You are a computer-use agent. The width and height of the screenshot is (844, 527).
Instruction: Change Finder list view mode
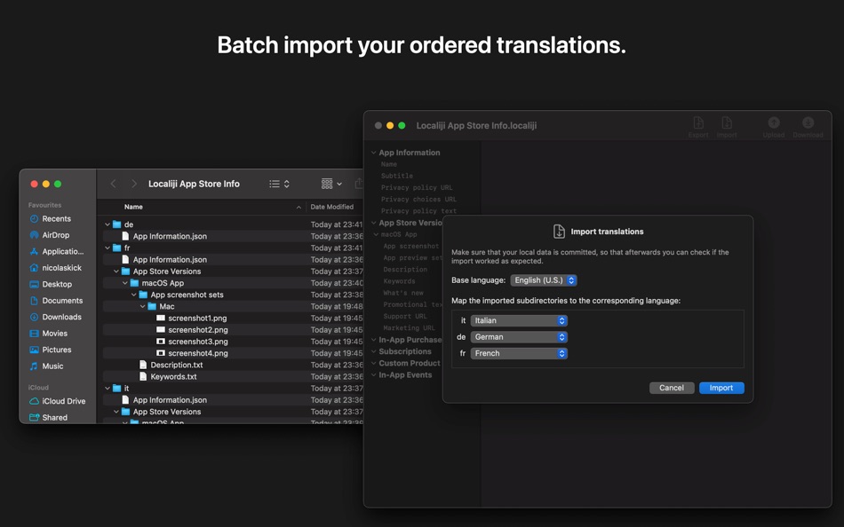(279, 184)
